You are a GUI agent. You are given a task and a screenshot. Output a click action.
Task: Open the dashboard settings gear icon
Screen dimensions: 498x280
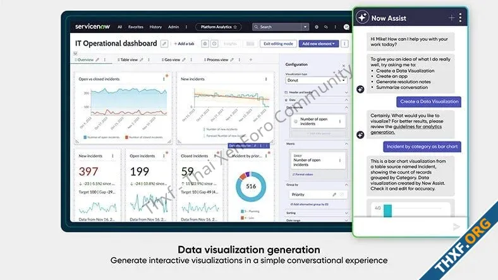pyautogui.click(x=205, y=44)
